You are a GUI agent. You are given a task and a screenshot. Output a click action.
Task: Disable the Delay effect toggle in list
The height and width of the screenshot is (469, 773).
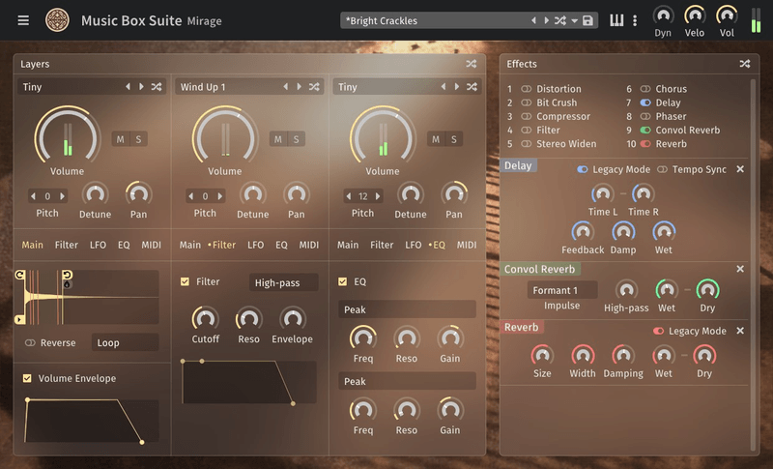645,103
